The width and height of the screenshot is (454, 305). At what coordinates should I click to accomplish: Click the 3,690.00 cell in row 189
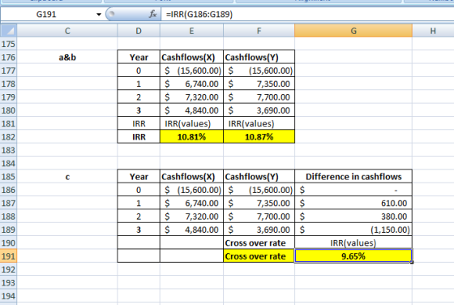click(x=259, y=230)
